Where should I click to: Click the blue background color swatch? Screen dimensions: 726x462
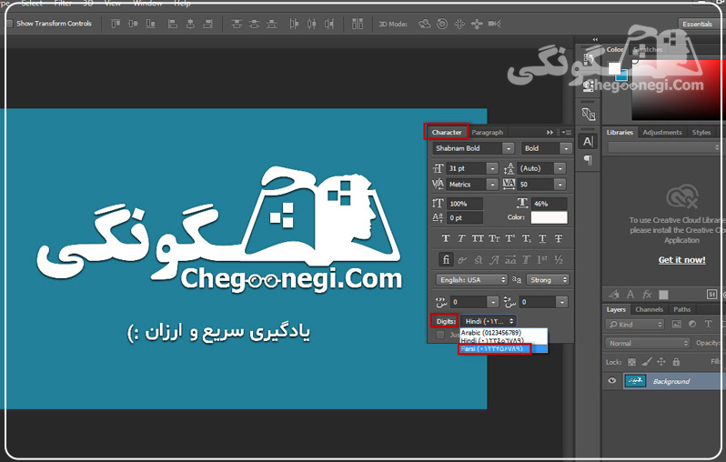click(624, 75)
